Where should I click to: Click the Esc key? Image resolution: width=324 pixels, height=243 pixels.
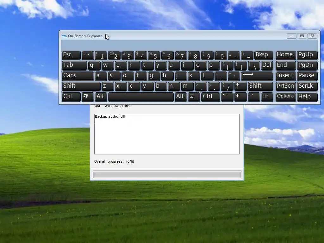point(71,55)
